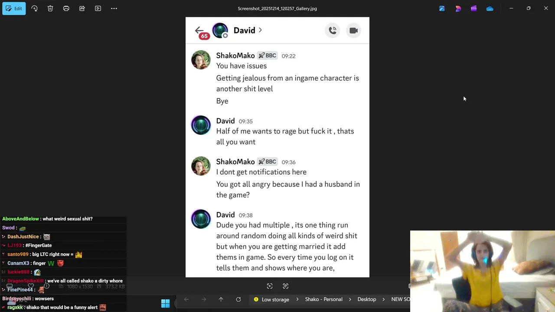The height and width of the screenshot is (312, 555).
Task: Print the image with the printer icon
Action: (x=66, y=8)
